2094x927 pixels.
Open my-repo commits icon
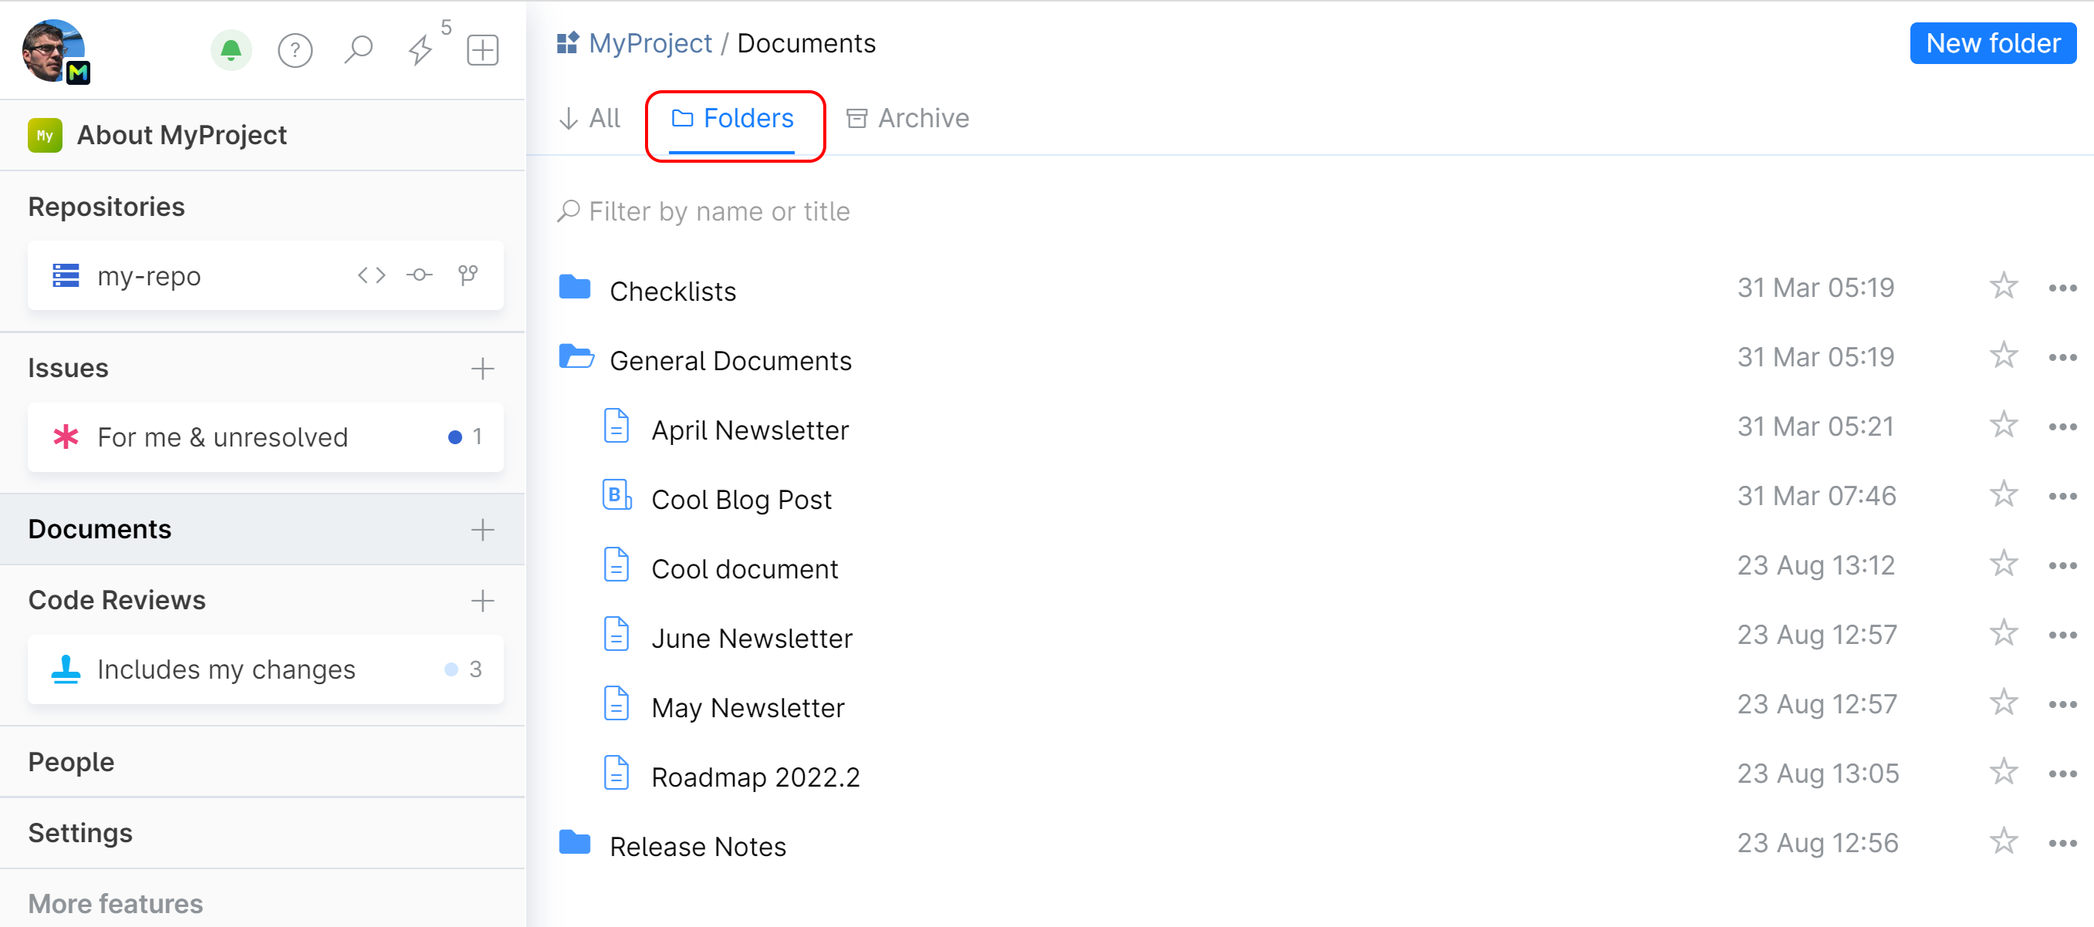point(420,275)
